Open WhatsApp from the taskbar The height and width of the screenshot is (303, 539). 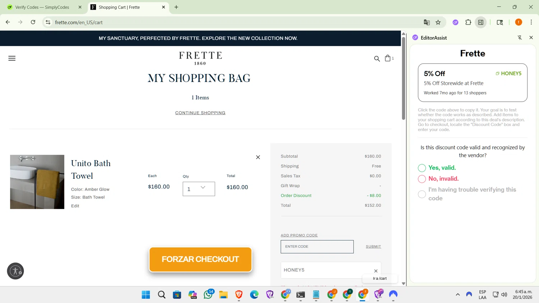click(208, 295)
